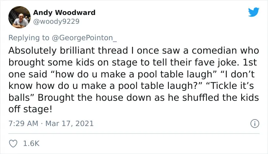
Task: Visit the @GeorgePointon_ mention
Action: tap(84, 38)
